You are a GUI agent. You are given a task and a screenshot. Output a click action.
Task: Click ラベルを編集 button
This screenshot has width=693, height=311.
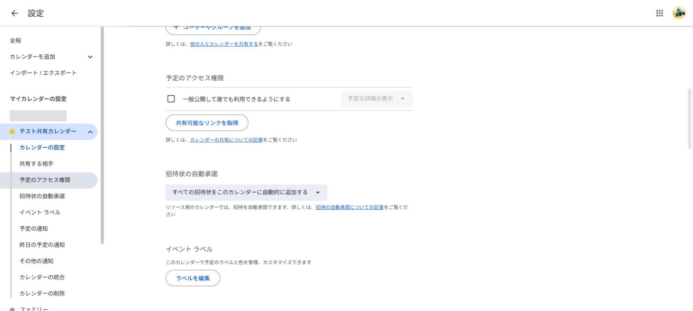[193, 278]
